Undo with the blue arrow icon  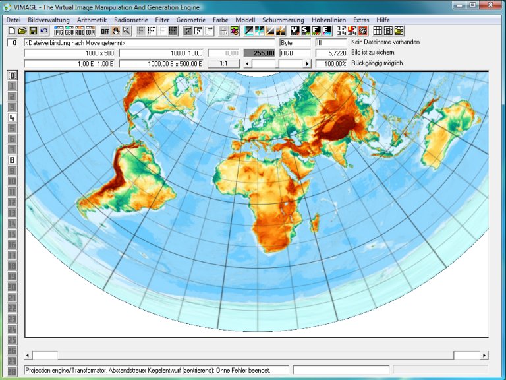(43, 31)
